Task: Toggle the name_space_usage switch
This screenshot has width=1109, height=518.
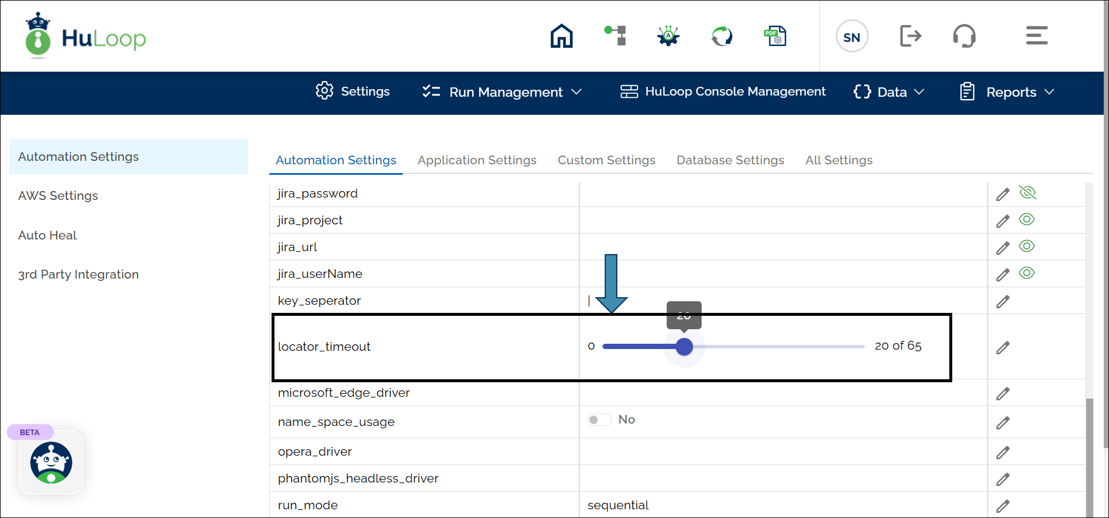Action: click(x=599, y=420)
